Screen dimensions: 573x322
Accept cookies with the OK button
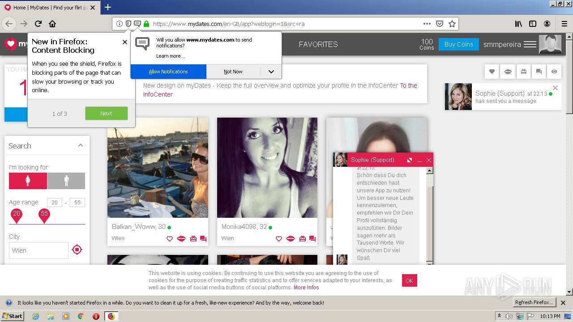[x=409, y=280]
